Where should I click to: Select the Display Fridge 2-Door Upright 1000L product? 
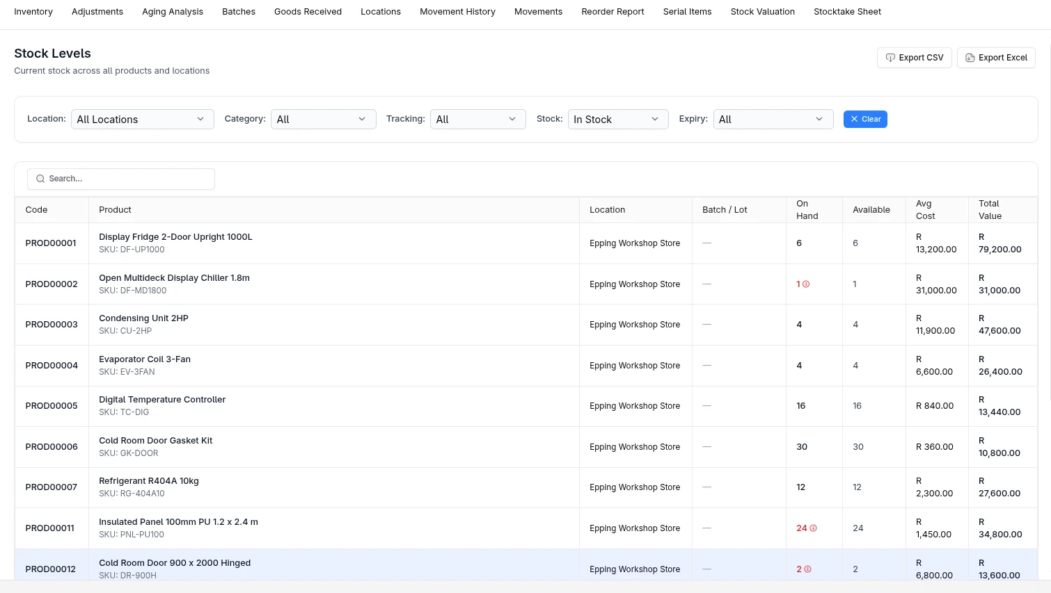pos(175,237)
